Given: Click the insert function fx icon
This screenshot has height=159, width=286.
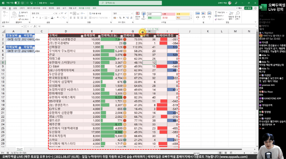Looking at the screenshot, I should 35,26.
